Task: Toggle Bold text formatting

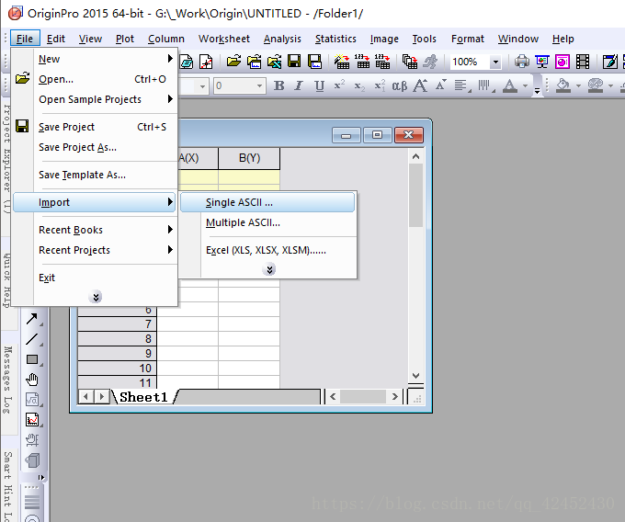Action: click(x=279, y=85)
